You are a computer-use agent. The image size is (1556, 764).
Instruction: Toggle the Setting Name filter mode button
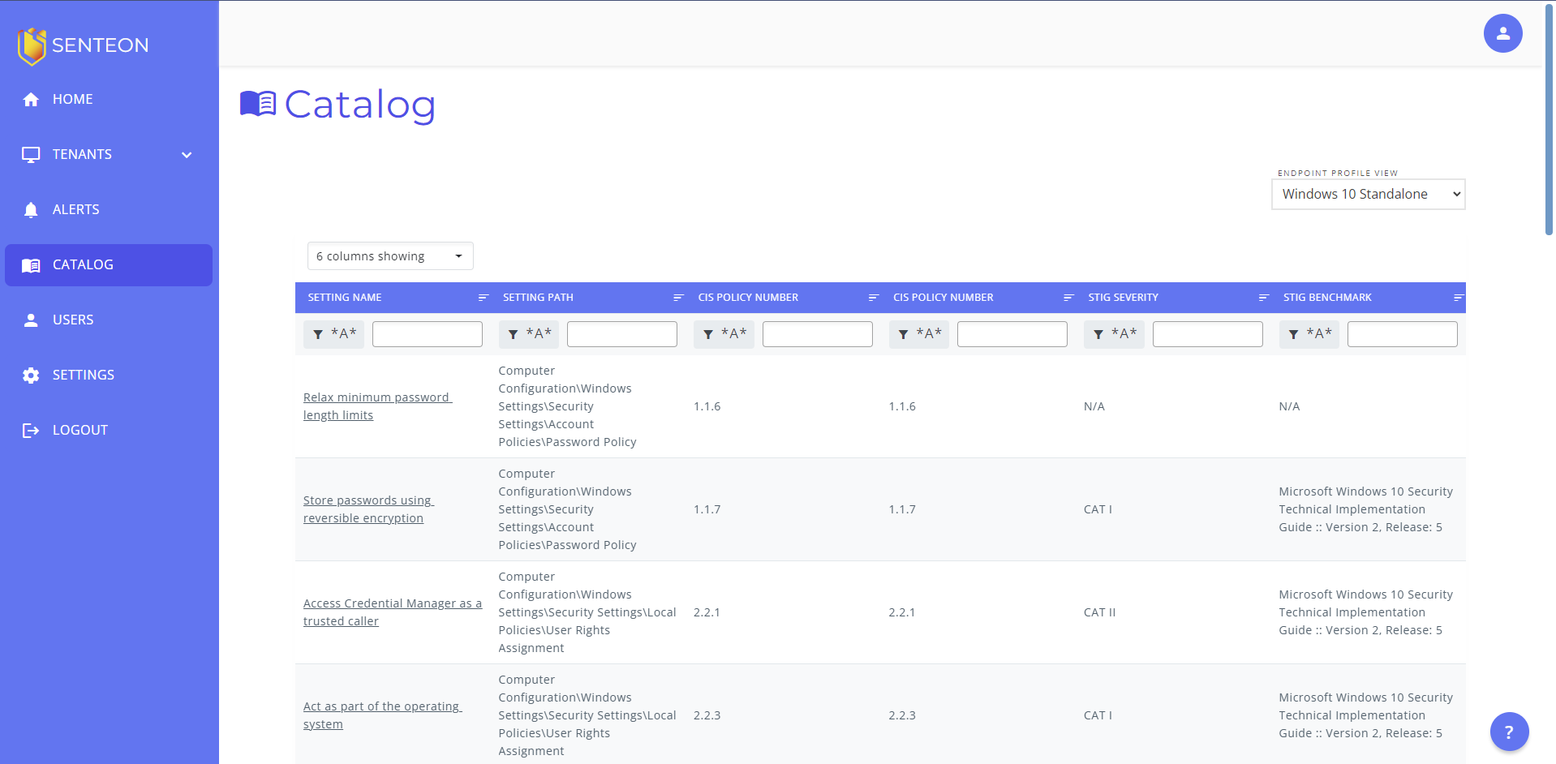(x=334, y=334)
